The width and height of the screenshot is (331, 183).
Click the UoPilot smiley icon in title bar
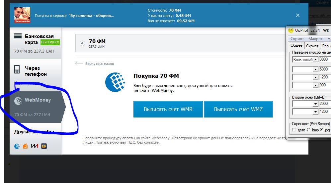pyautogui.click(x=291, y=30)
